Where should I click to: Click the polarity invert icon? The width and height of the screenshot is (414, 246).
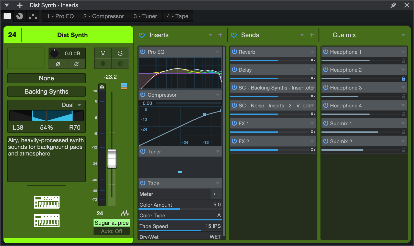click(58, 64)
